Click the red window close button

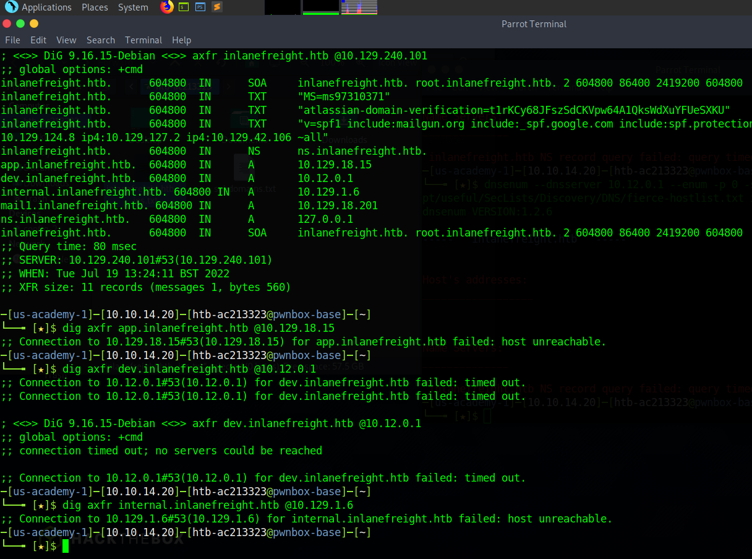click(x=7, y=24)
